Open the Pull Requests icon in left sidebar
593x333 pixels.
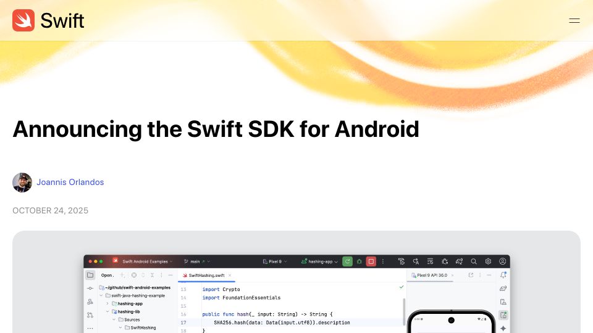click(x=90, y=315)
